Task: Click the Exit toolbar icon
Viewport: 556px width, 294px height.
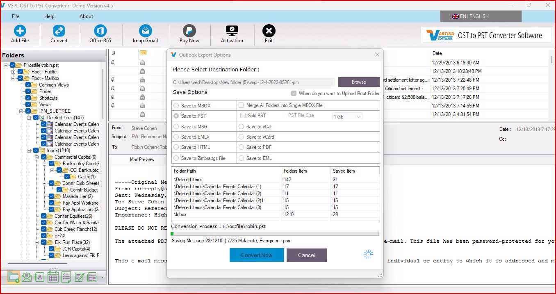Action: pyautogui.click(x=269, y=31)
